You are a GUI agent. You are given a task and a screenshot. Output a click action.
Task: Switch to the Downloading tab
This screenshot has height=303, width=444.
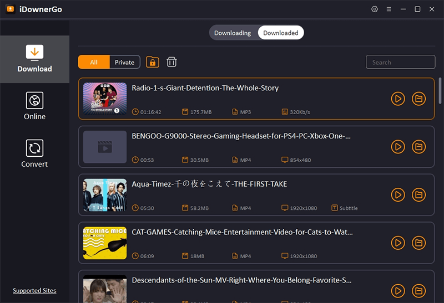[233, 33]
